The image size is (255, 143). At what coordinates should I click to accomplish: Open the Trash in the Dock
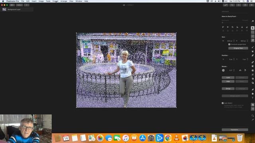[240, 138]
